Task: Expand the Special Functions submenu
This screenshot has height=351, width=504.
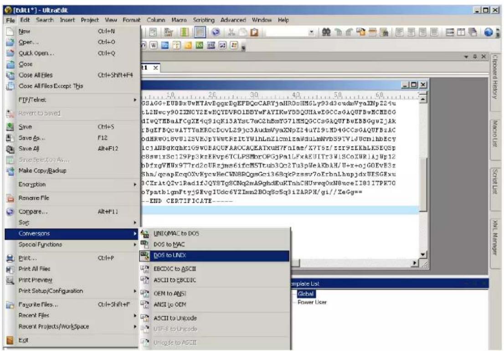Action: coord(72,245)
